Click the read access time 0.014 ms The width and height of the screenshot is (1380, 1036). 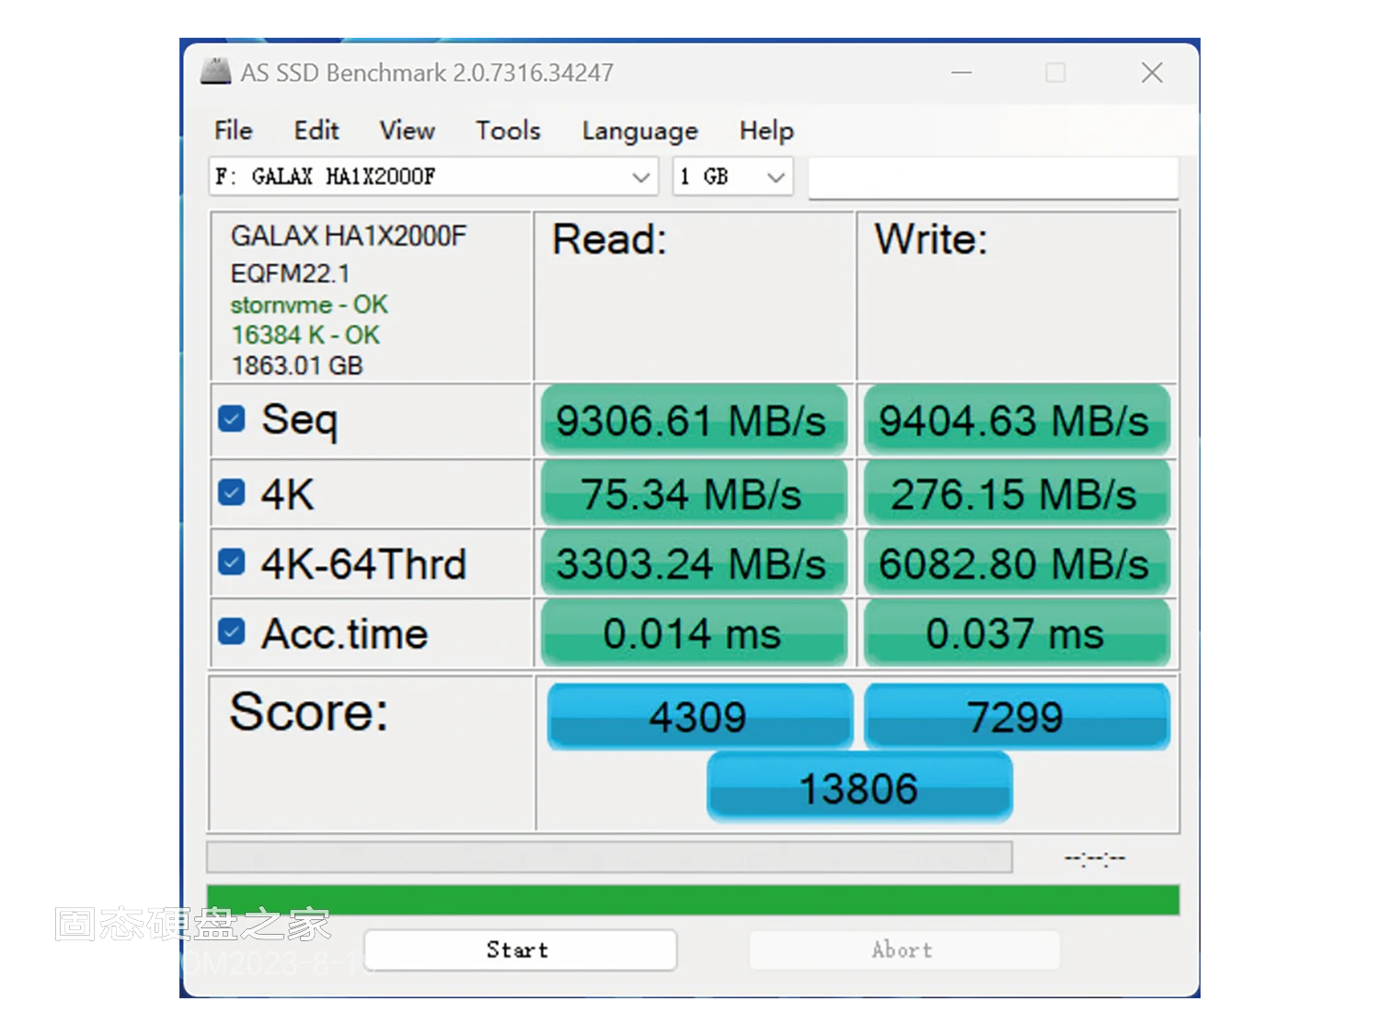[x=694, y=633]
